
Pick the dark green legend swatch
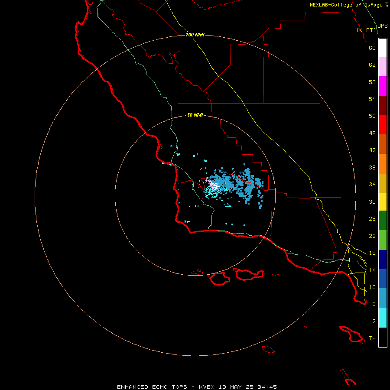[x=383, y=221]
